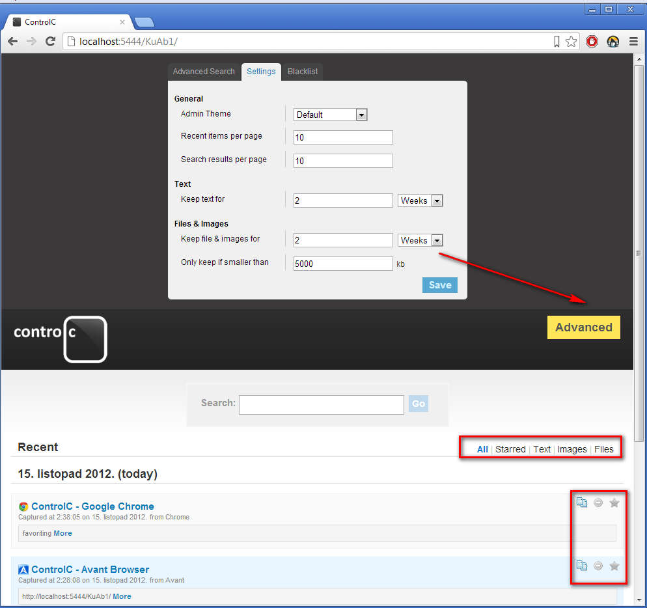Click the bookmark ribbon icon in address bar

click(x=557, y=41)
